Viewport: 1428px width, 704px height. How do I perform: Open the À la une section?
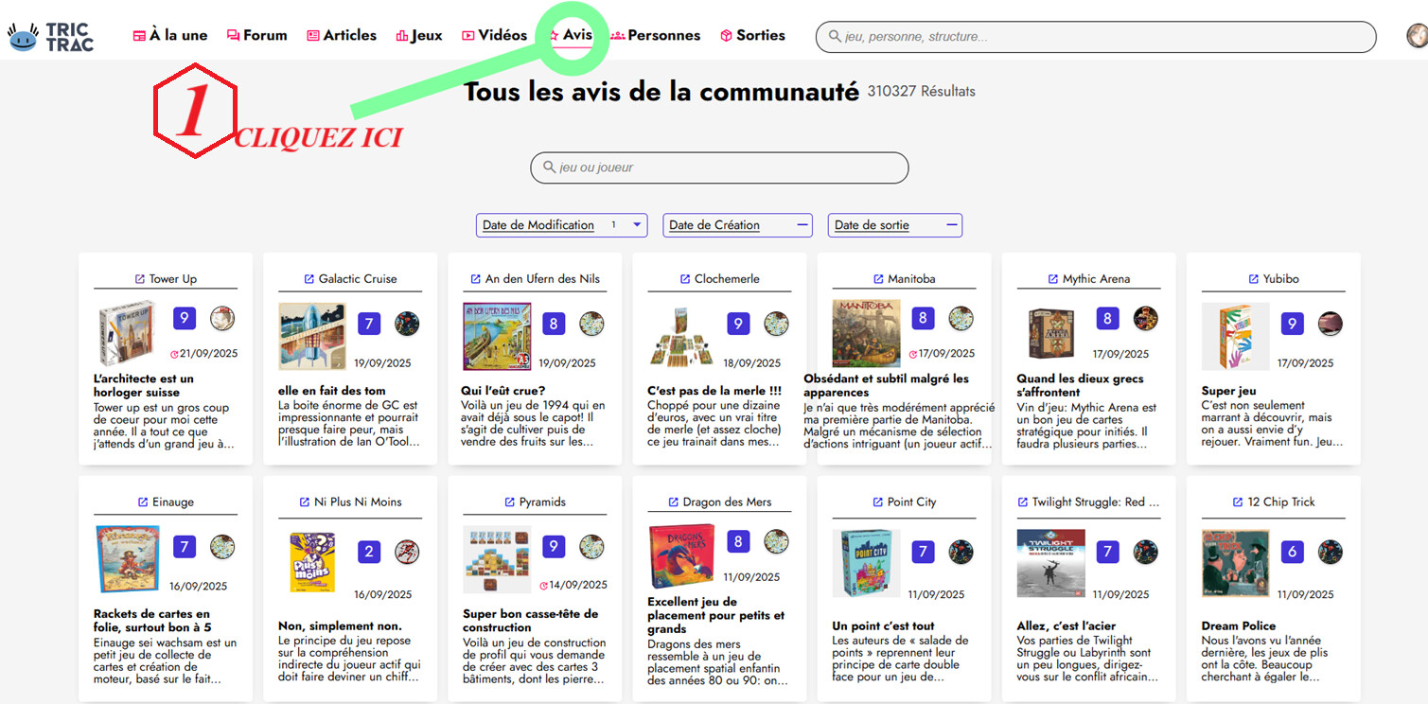point(169,35)
